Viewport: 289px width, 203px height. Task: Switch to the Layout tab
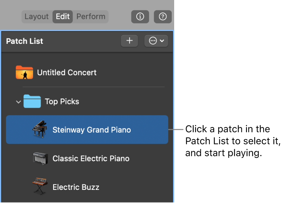coord(36,16)
